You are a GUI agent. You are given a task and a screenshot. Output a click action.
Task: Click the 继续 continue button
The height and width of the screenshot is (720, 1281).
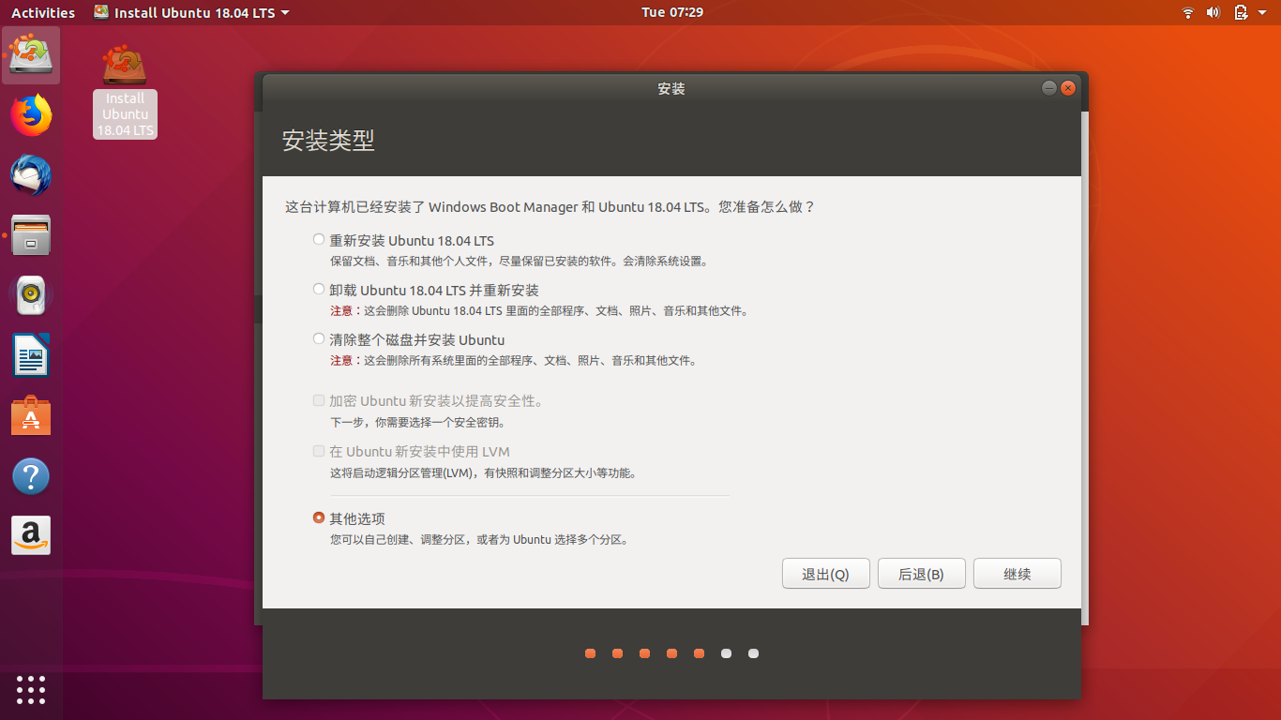click(1017, 574)
